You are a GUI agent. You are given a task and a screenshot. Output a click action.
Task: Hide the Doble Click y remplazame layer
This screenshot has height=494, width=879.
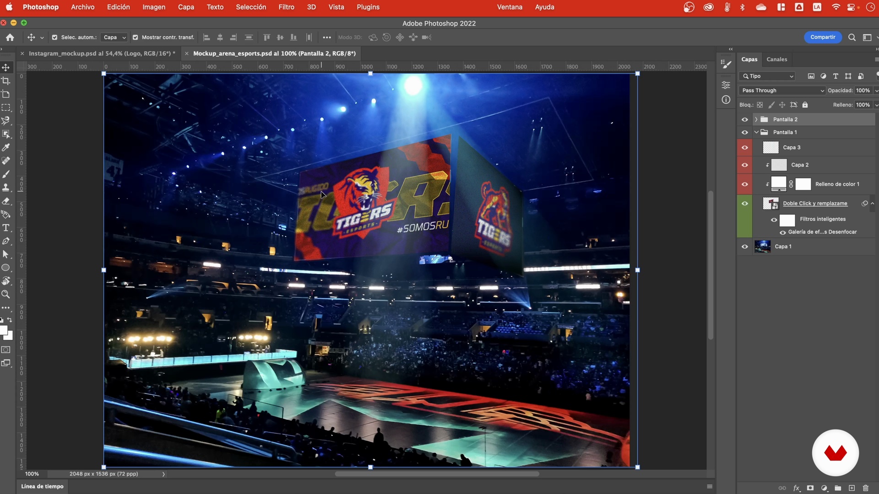[x=745, y=204]
